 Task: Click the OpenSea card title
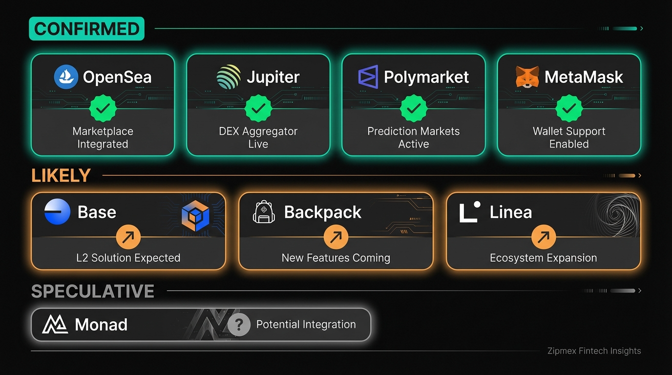point(117,77)
